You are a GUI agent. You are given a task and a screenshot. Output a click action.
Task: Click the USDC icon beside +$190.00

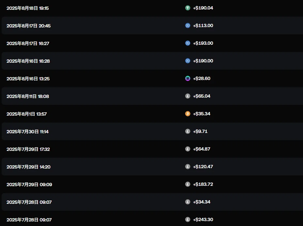point(187,61)
